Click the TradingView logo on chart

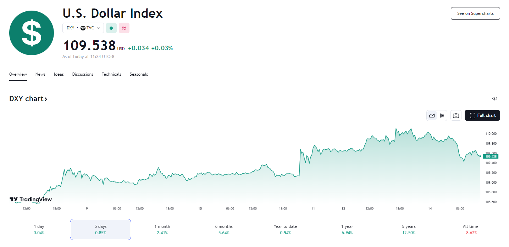(31, 200)
